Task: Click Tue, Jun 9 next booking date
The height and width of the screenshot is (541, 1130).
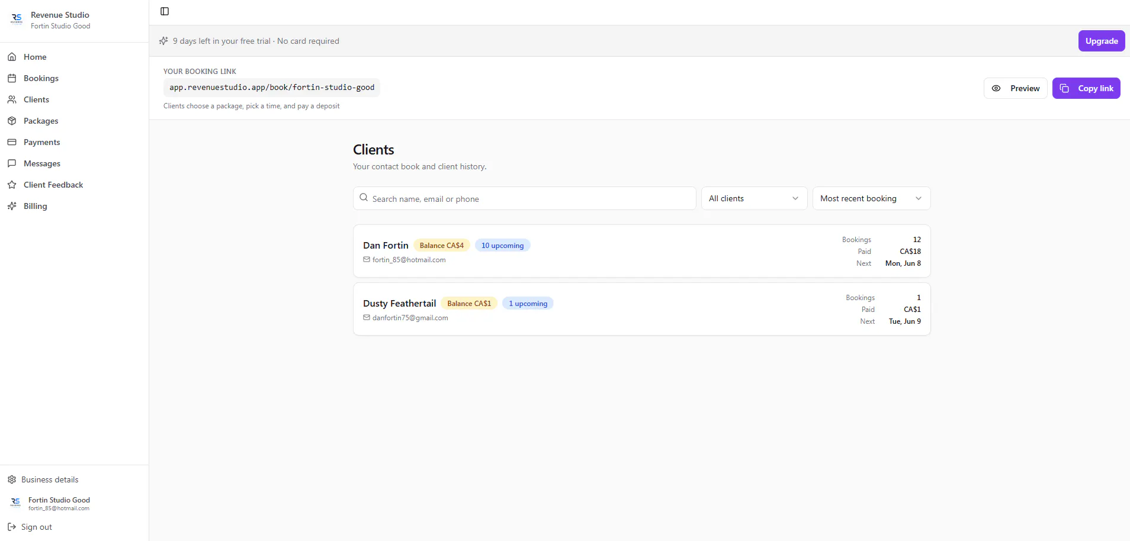Action: [904, 321]
